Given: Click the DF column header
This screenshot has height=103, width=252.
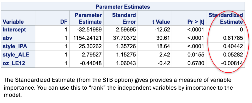Looking at the screenshot, I should click(x=63, y=22).
